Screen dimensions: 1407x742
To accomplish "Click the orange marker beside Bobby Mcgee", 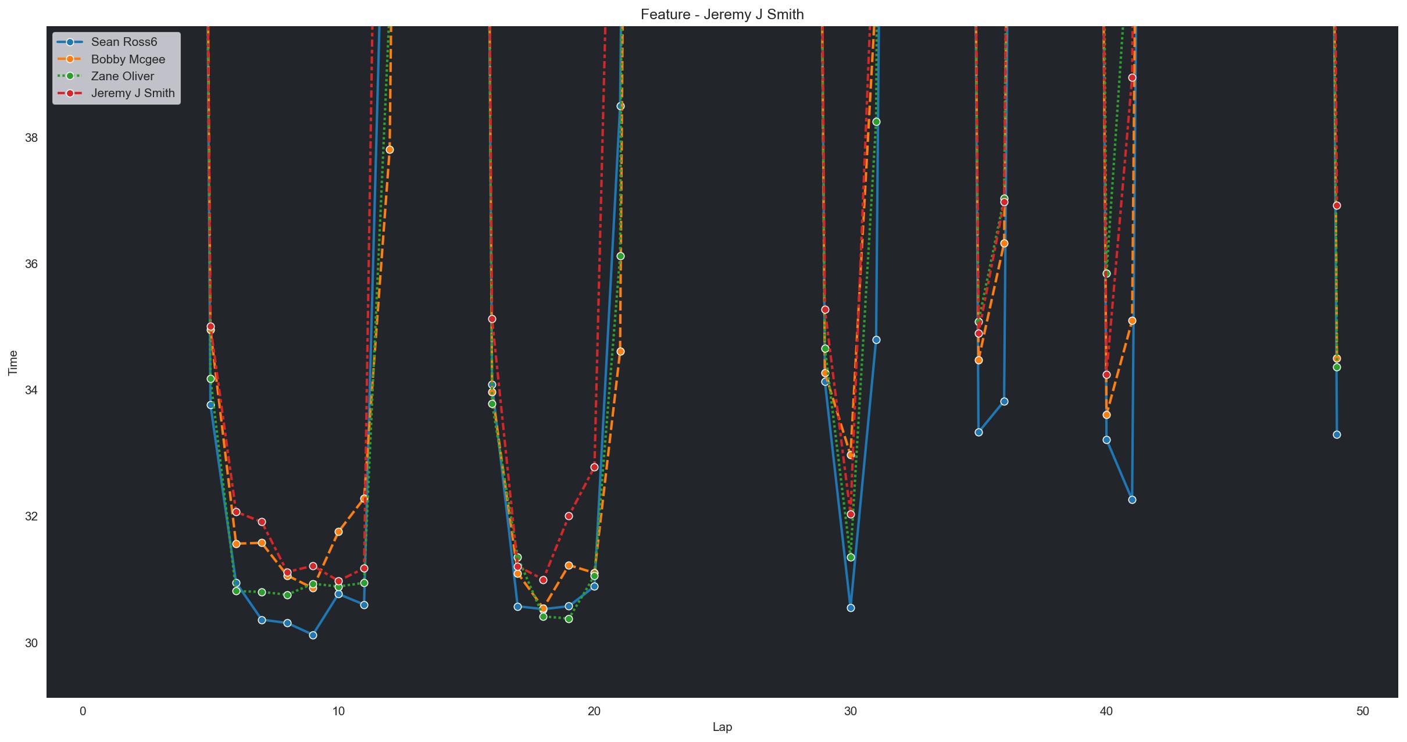I will coord(70,59).
